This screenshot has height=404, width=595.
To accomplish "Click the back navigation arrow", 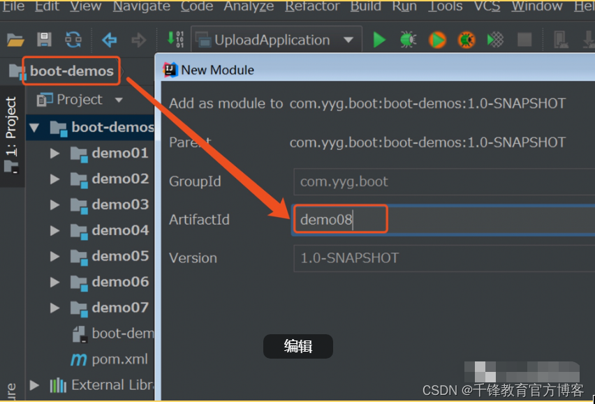I will (x=110, y=40).
